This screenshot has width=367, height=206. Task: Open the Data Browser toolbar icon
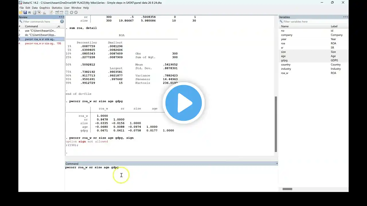click(61, 12)
